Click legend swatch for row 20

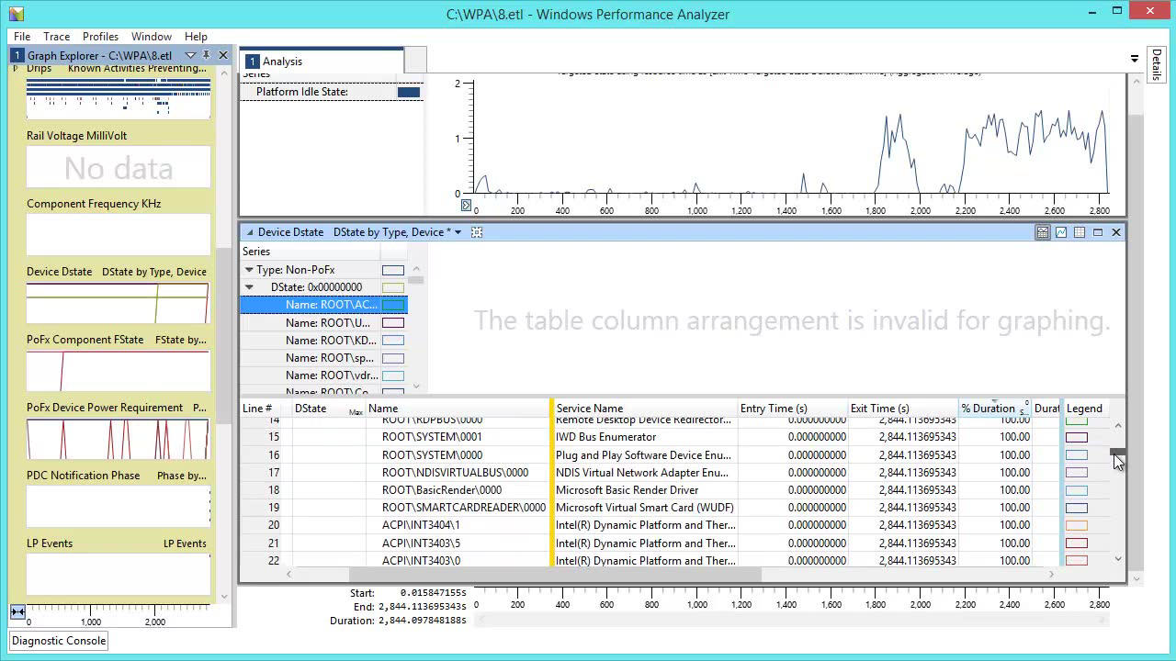pos(1077,525)
